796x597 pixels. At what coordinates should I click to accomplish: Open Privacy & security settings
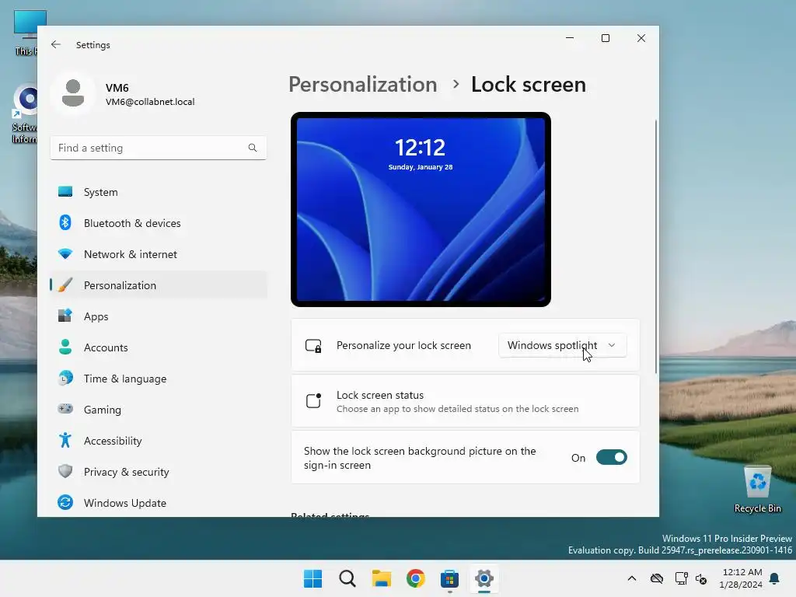(159, 471)
